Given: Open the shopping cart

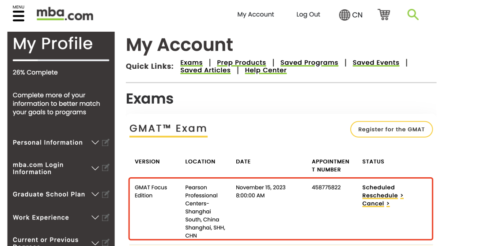Looking at the screenshot, I should pyautogui.click(x=384, y=15).
